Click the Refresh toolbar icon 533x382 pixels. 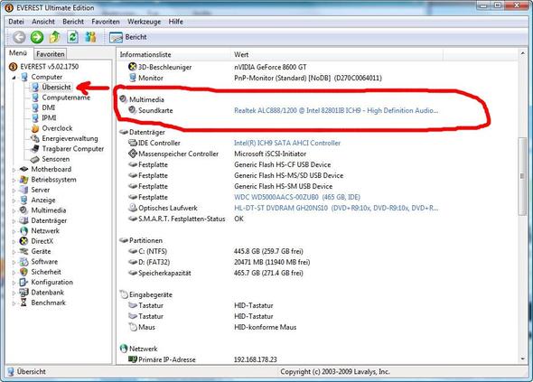pos(72,37)
